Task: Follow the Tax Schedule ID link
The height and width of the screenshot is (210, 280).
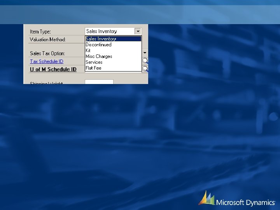Action: coord(47,61)
